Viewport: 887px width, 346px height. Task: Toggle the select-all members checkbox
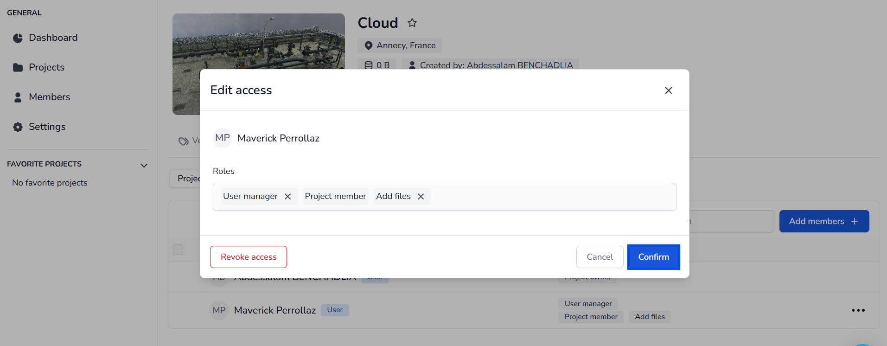pos(178,250)
